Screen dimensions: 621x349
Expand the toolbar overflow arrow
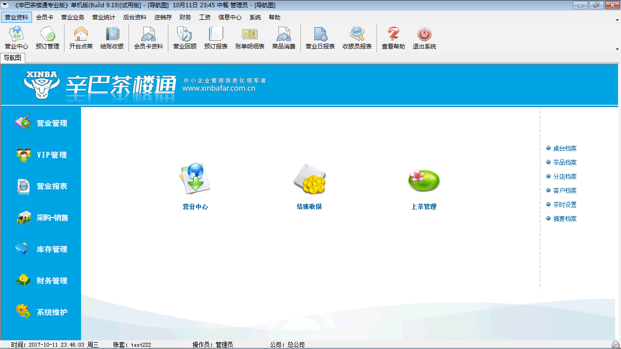click(x=617, y=49)
